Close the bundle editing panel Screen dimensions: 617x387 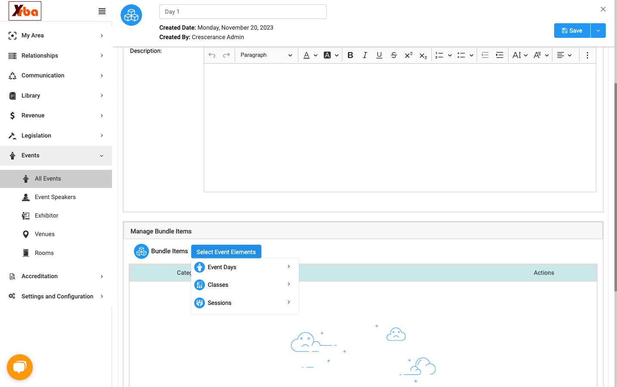(603, 9)
